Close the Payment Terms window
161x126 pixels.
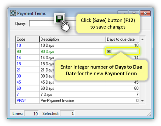coord(145,13)
